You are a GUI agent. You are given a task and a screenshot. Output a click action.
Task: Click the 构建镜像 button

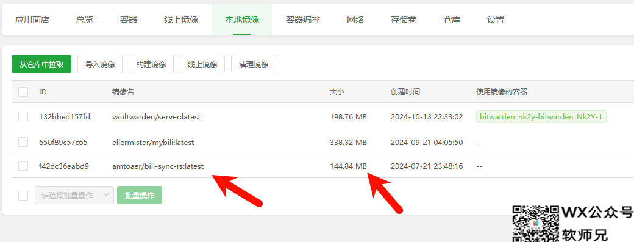(151, 64)
